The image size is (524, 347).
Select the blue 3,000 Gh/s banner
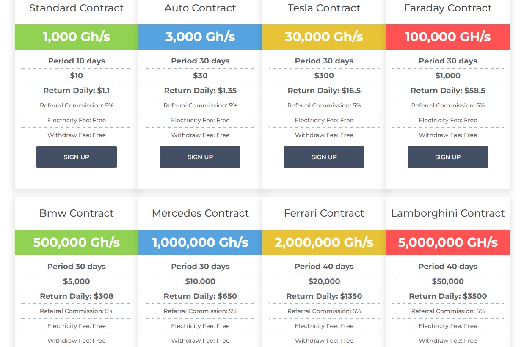[200, 37]
